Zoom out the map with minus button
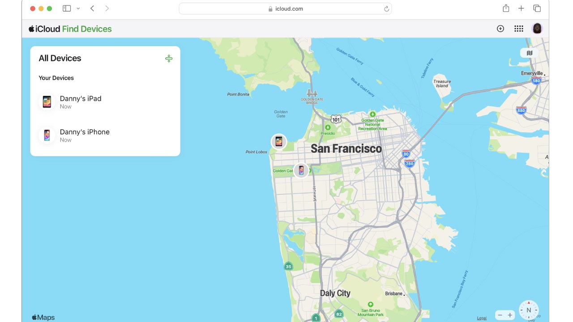This screenshot has height=322, width=573. click(x=500, y=315)
